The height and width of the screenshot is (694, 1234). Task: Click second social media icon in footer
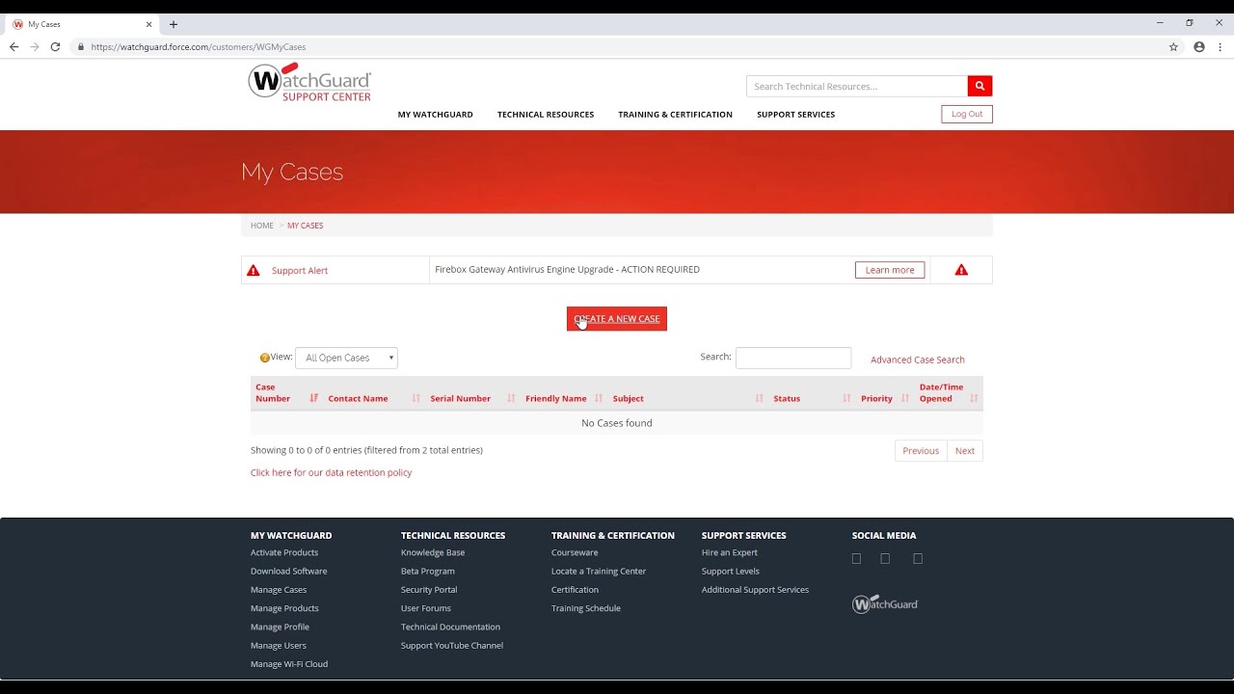coord(885,558)
